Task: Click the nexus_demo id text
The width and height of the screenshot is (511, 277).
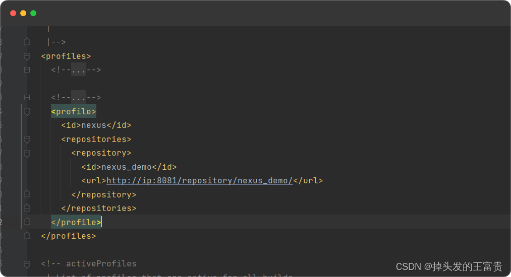Action: (127, 167)
